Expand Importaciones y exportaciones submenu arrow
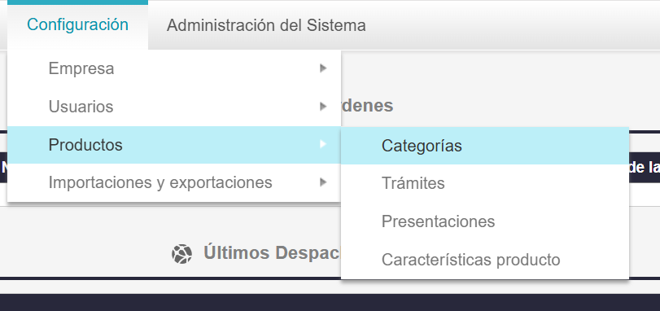 (323, 182)
